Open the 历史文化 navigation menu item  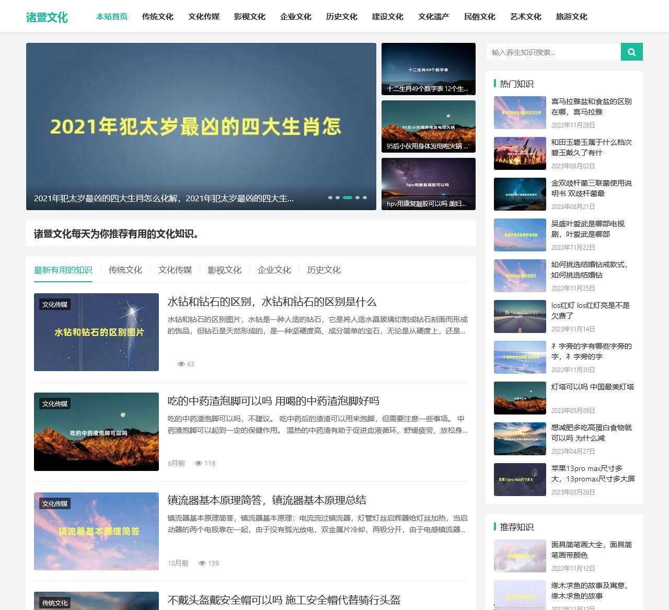pos(342,17)
